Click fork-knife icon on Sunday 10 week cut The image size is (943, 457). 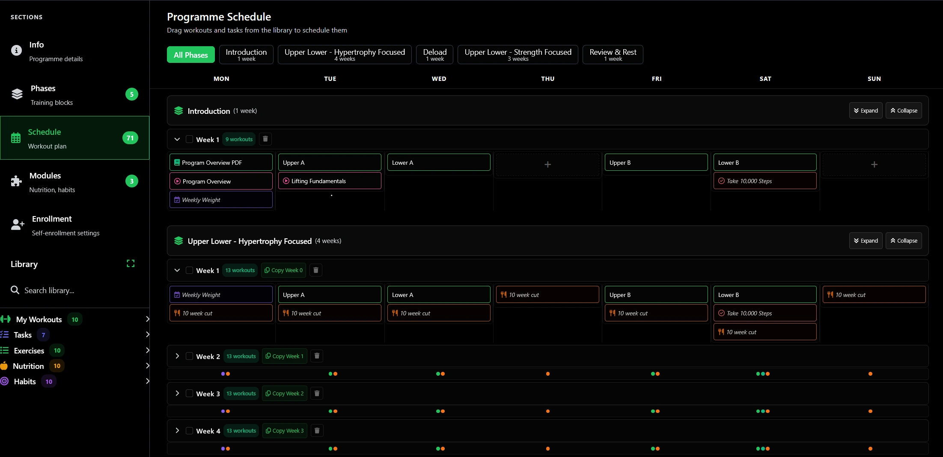coord(830,295)
